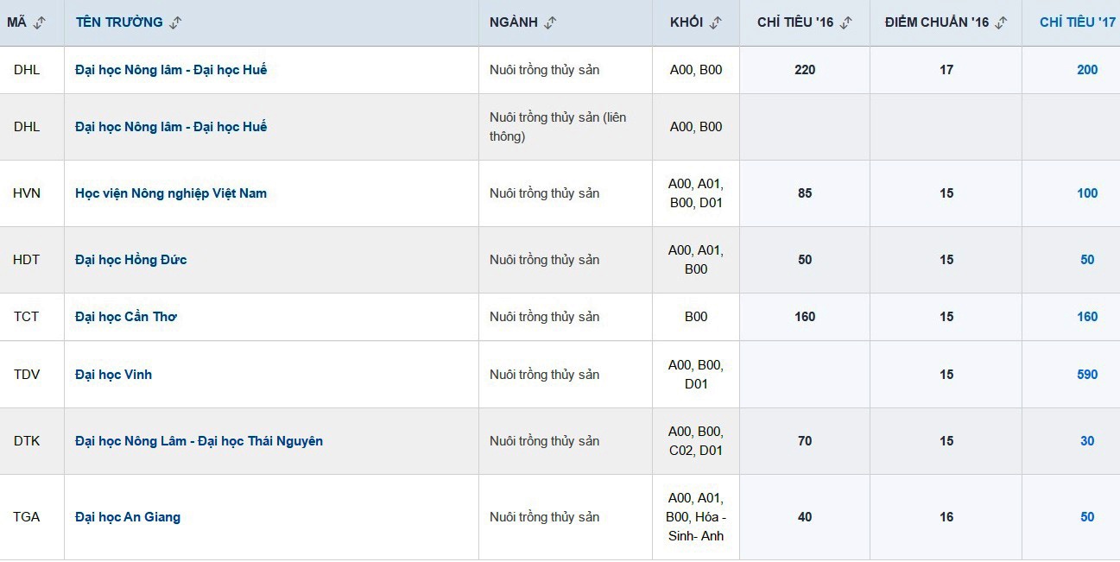1120x562 pixels.
Task: Click sort icon next to MÃ header
Action: (x=40, y=23)
